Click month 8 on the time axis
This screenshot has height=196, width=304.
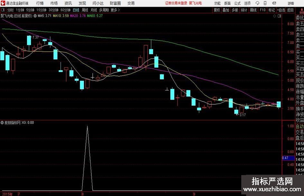coord(83,194)
